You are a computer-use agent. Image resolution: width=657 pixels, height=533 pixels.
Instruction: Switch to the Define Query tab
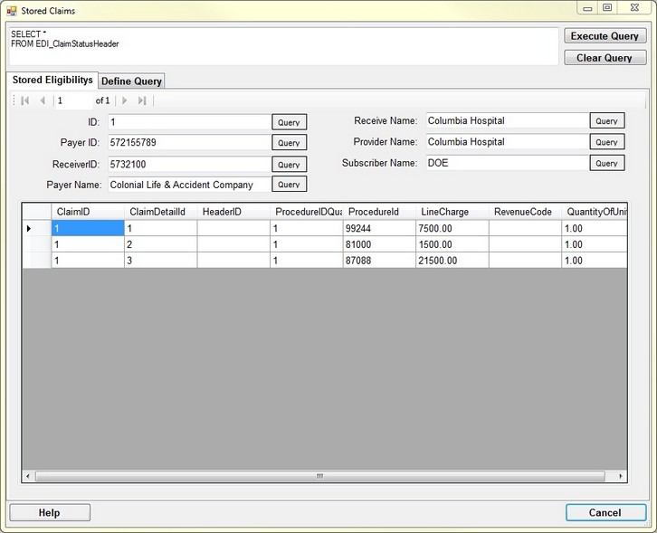pyautogui.click(x=131, y=81)
